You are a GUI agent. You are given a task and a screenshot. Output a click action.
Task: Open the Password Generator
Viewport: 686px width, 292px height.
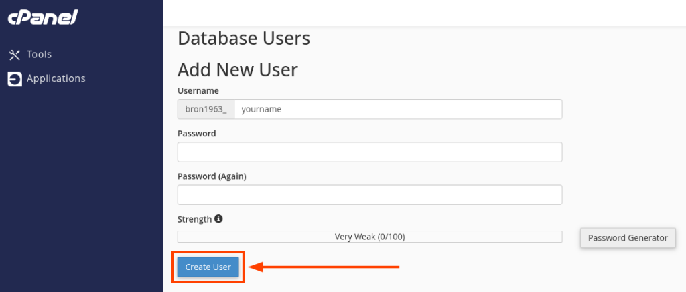[628, 238]
